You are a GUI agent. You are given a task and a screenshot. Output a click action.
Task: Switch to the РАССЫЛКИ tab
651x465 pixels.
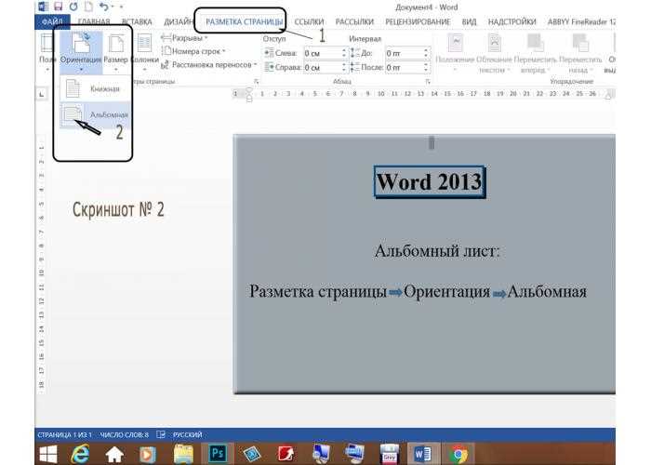pos(354,21)
